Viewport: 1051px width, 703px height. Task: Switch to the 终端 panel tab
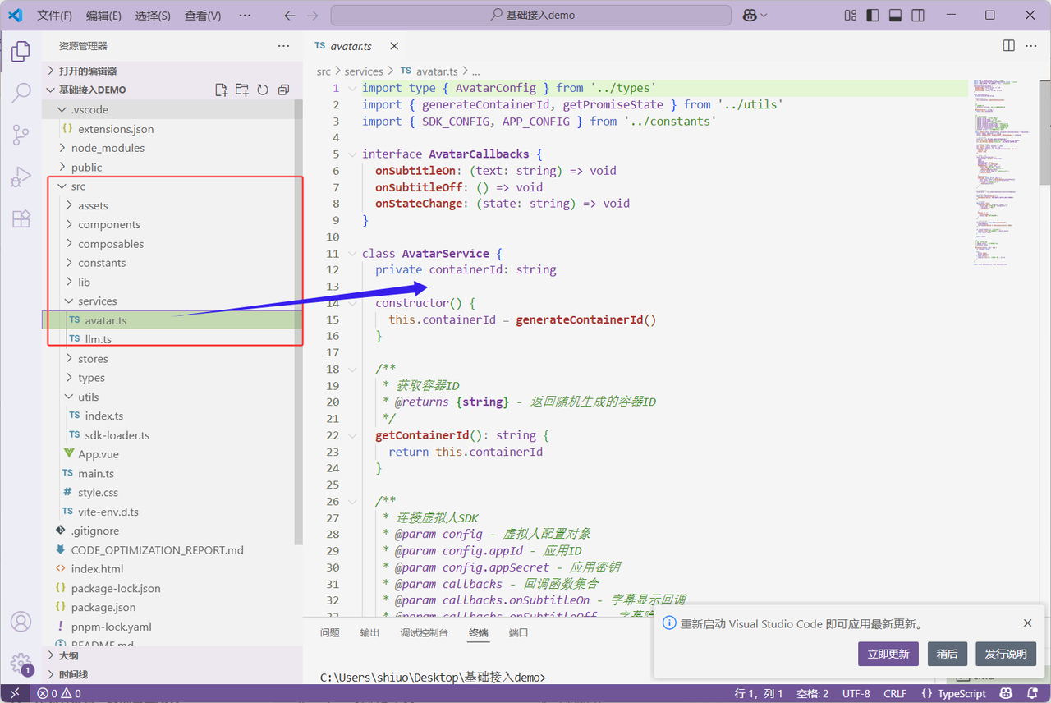478,632
